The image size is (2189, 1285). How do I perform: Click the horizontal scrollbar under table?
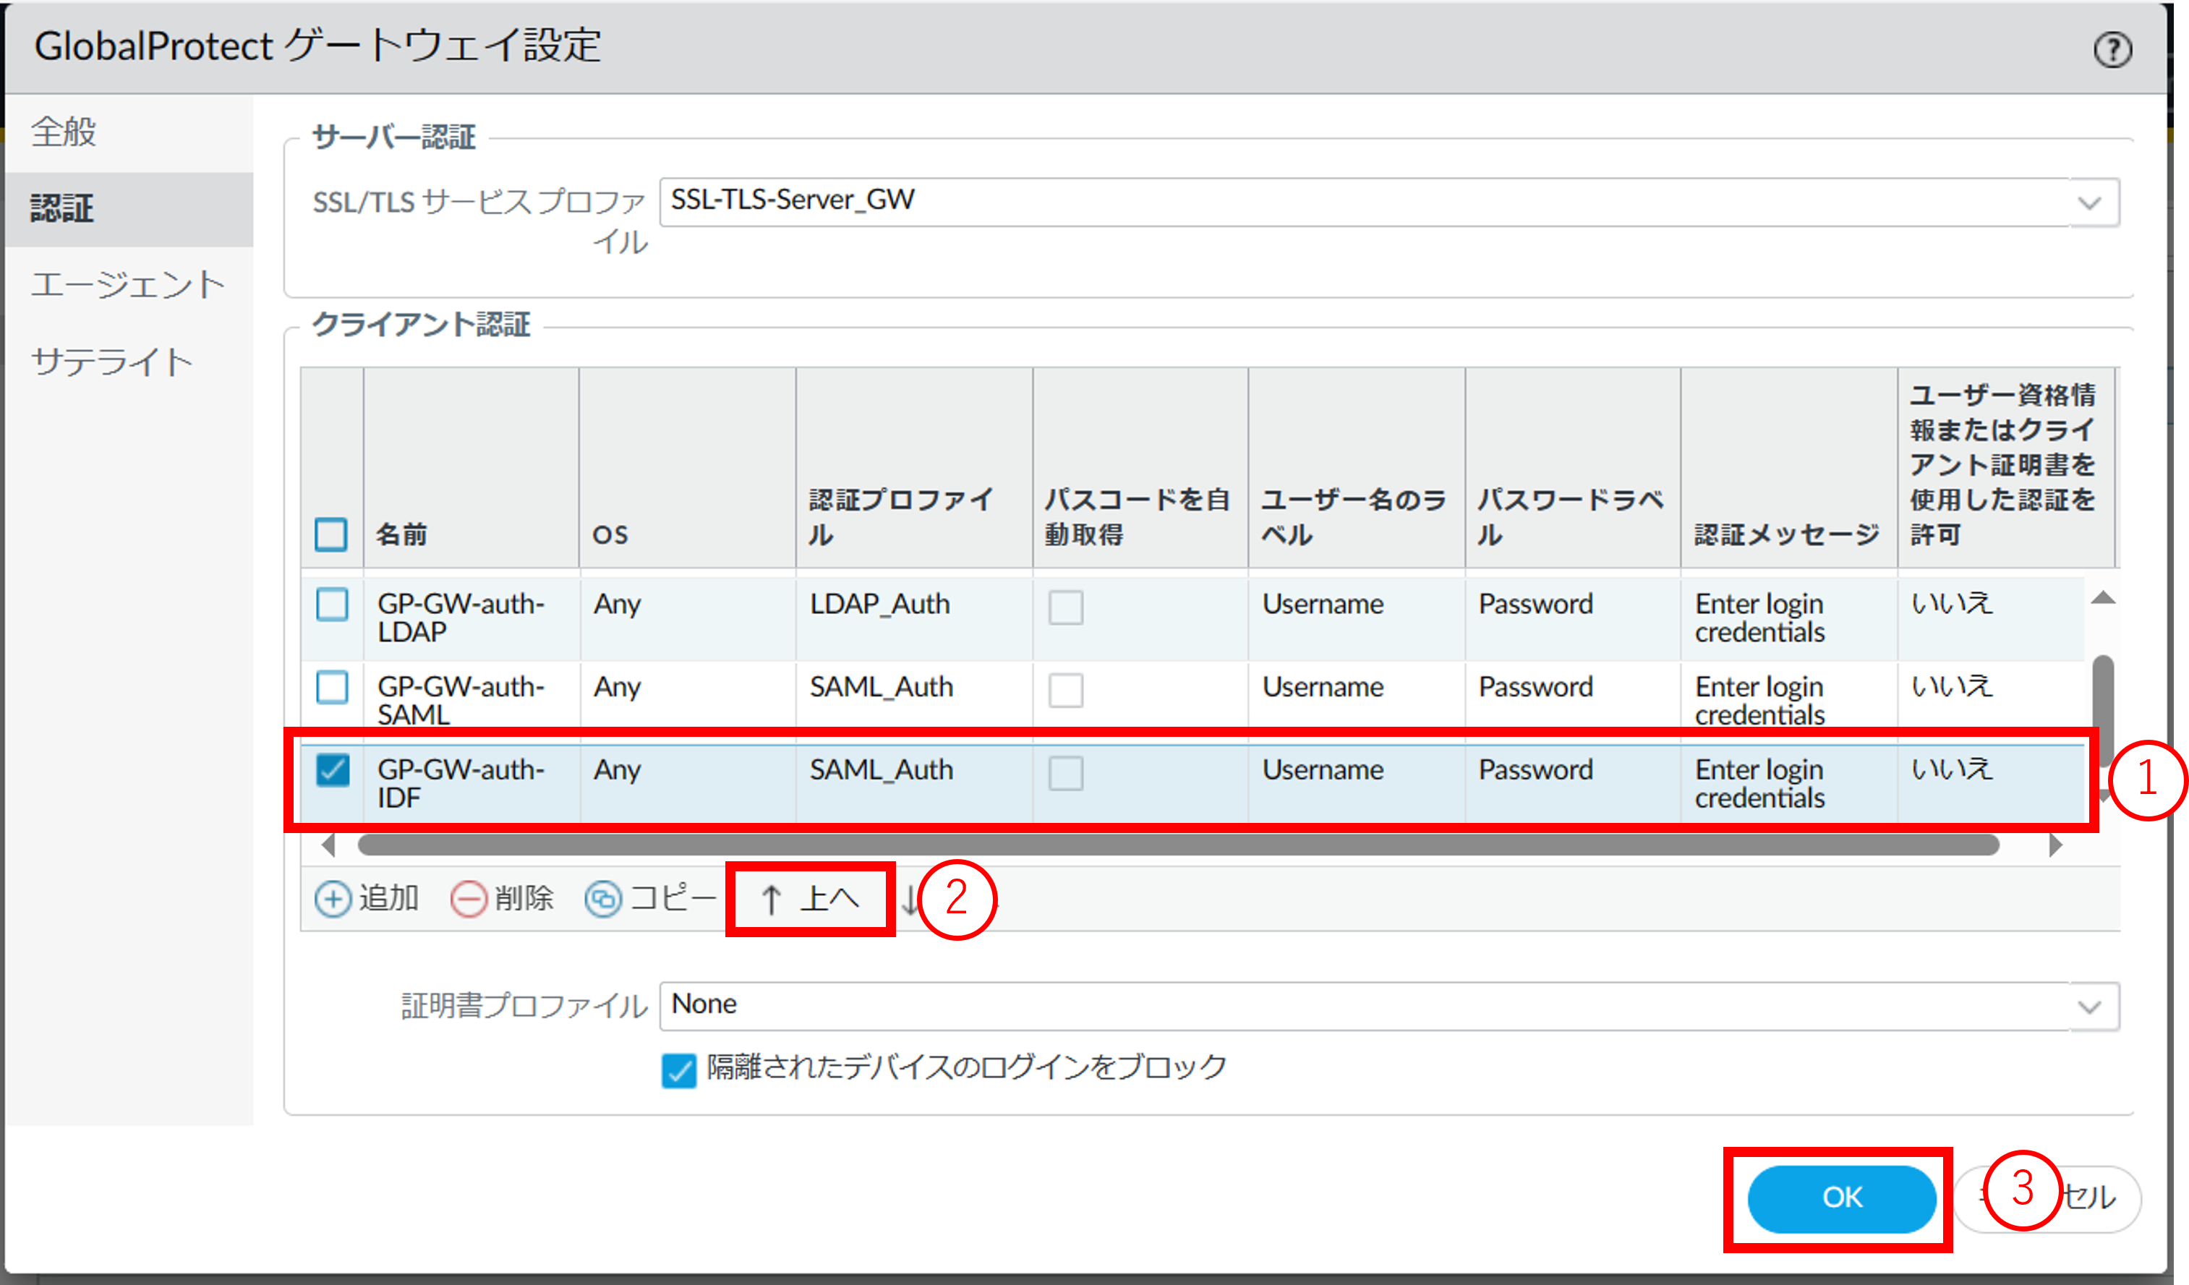[1177, 845]
